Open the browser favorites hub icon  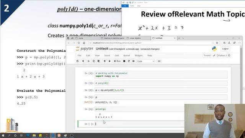tap(224, 43)
